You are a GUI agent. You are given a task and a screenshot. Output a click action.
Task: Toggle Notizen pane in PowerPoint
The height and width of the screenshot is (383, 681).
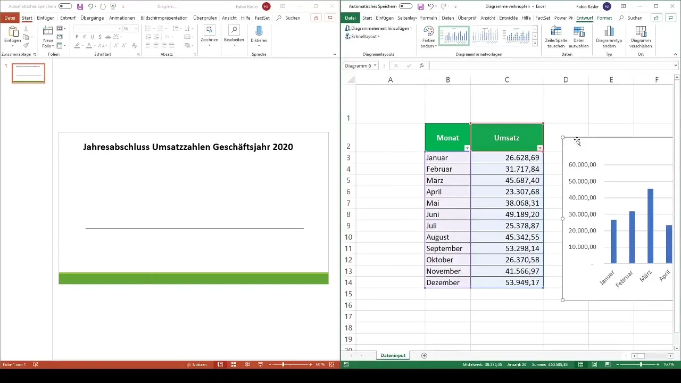coord(196,364)
